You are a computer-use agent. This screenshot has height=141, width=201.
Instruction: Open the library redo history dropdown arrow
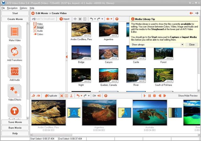pos(102,19)
